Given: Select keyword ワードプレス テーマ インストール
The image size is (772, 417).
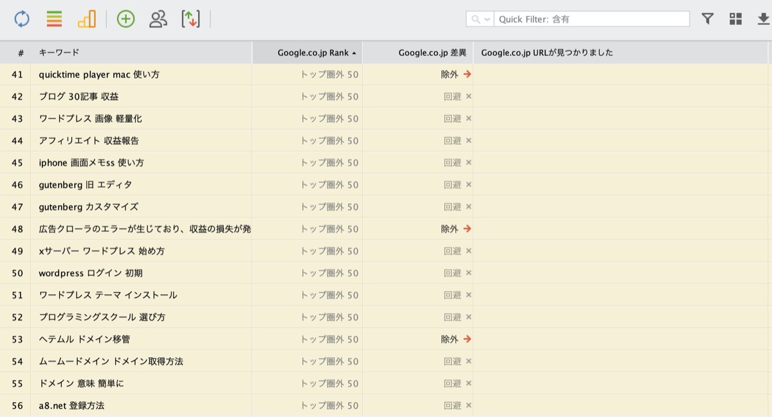Looking at the screenshot, I should [108, 295].
